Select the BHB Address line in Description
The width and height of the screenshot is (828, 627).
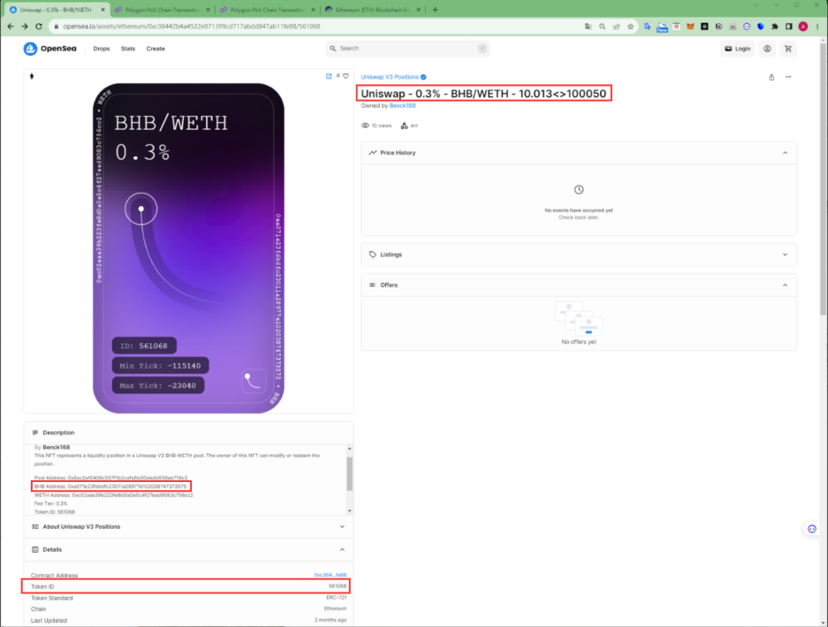point(110,486)
